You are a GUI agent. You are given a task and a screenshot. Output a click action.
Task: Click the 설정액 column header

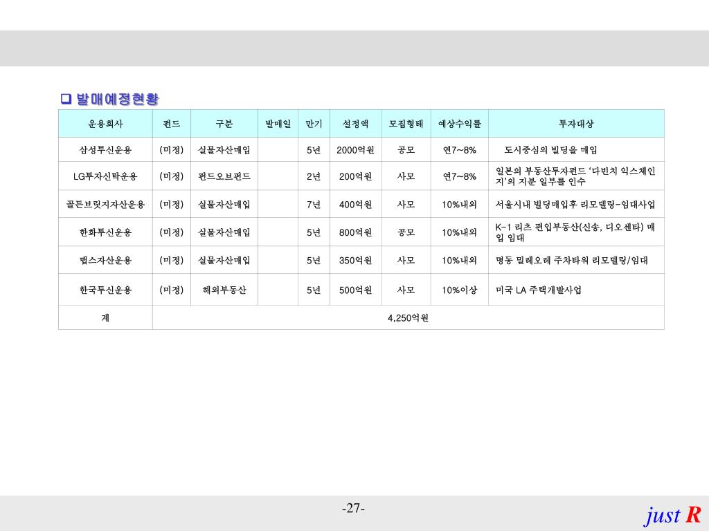356,124
